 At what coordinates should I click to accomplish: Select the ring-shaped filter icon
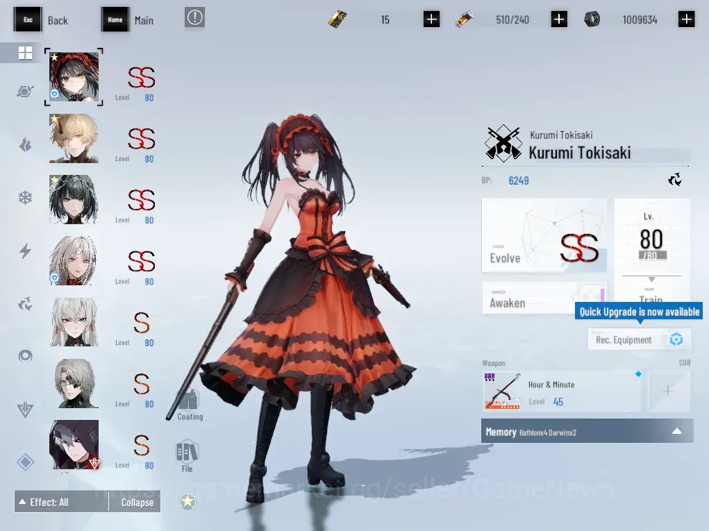[x=25, y=357]
